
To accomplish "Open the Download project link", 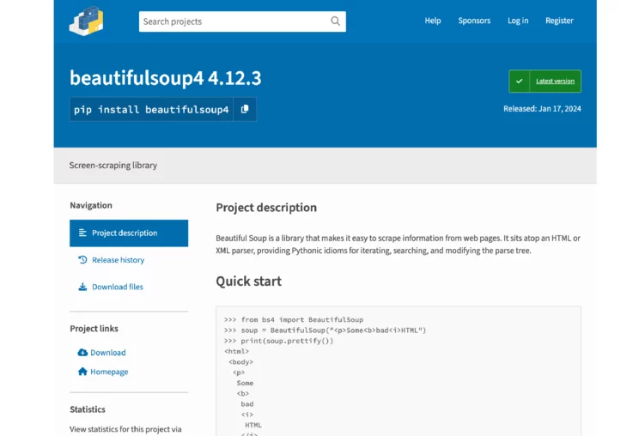I will (x=108, y=353).
